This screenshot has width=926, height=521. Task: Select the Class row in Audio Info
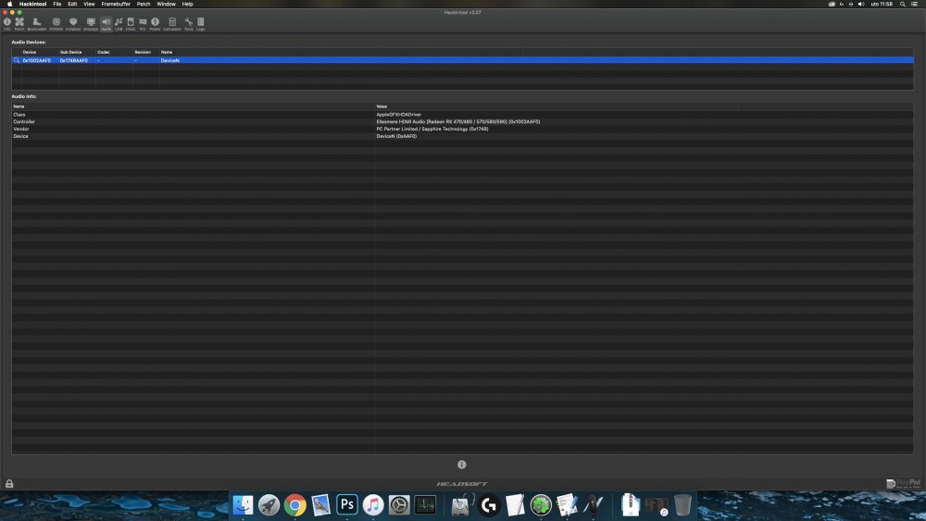(x=462, y=115)
